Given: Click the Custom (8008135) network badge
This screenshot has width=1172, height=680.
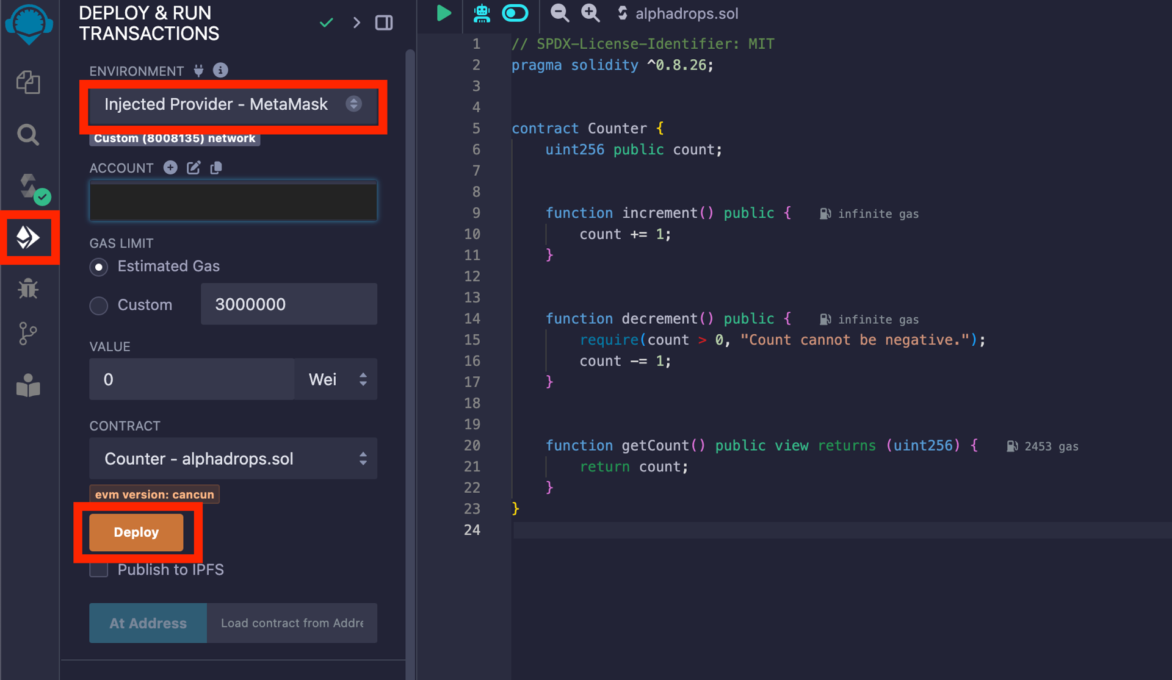Looking at the screenshot, I should coord(175,138).
